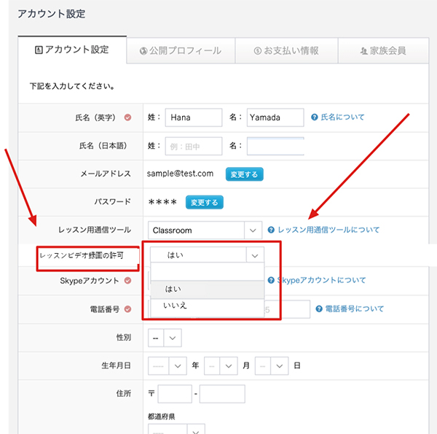Click 変更する button next to email address
Image resolution: width=437 pixels, height=434 pixels.
pyautogui.click(x=245, y=174)
